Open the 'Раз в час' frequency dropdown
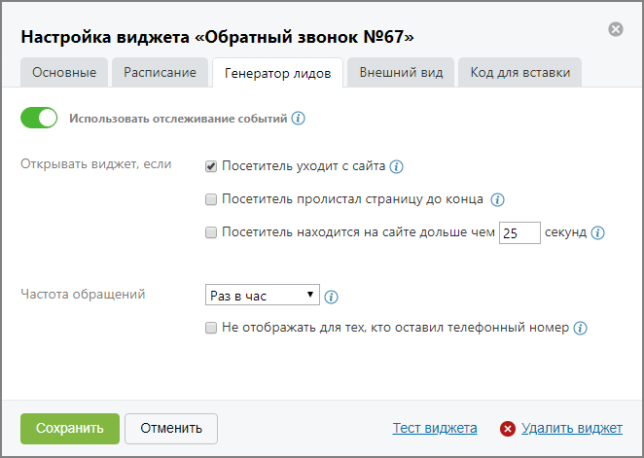Image resolution: width=644 pixels, height=458 pixels. [263, 295]
